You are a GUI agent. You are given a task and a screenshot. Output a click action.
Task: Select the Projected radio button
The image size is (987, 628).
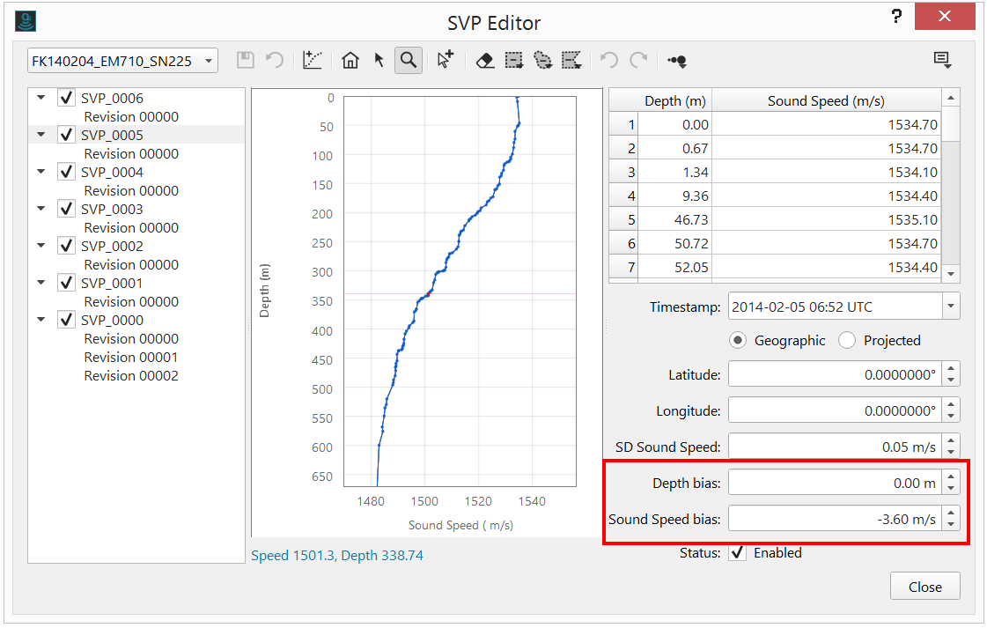[847, 341]
